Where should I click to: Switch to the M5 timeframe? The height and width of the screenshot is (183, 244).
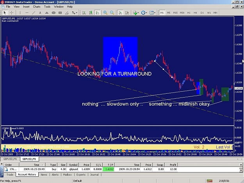169,12
